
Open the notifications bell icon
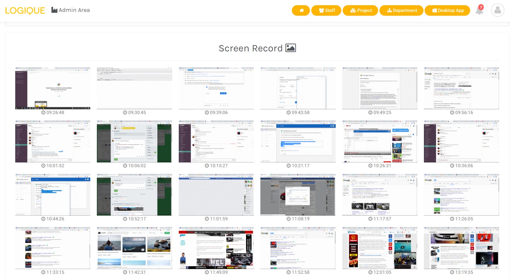click(x=479, y=11)
